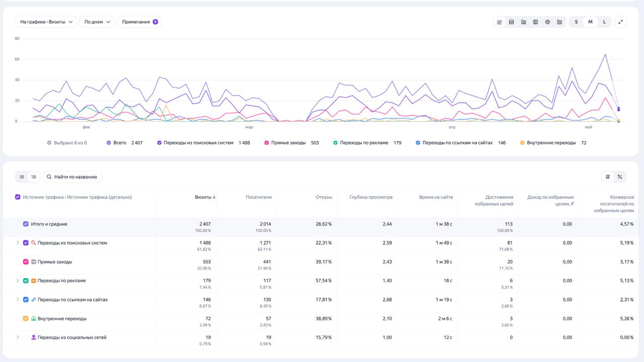The height and width of the screenshot is (362, 644).
Task: Select the stacked area chart icon
Action: click(x=512, y=22)
